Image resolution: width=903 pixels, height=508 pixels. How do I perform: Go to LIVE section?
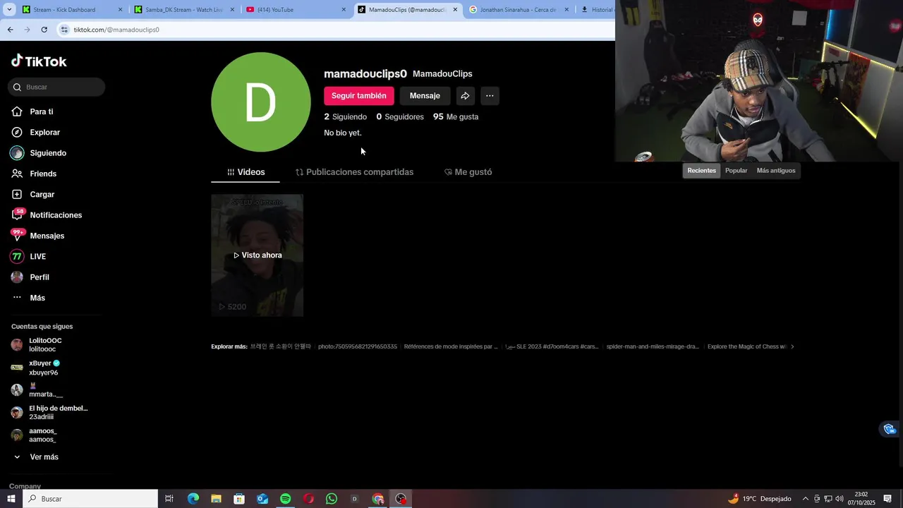[28, 256]
